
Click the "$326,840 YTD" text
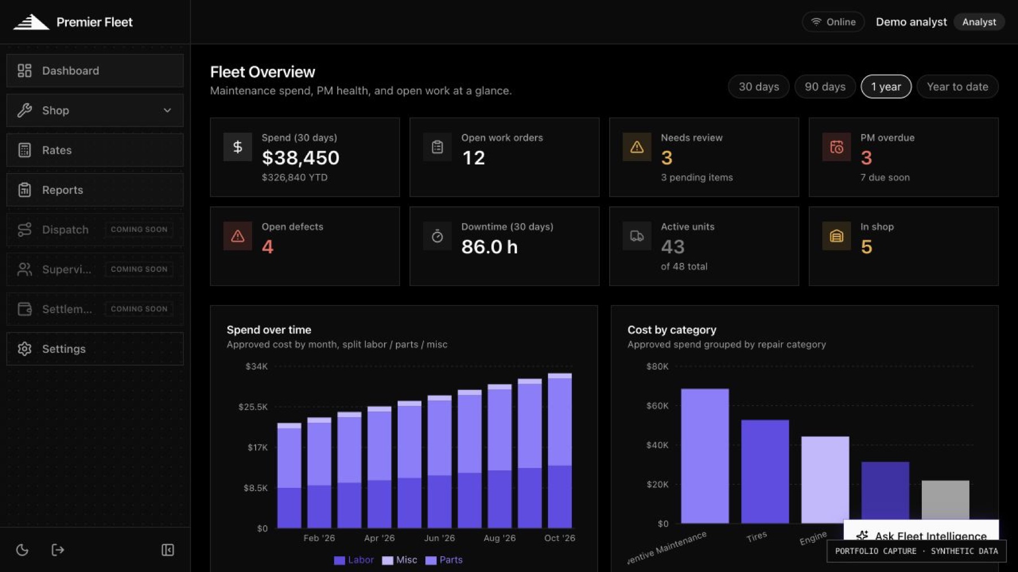pyautogui.click(x=295, y=177)
